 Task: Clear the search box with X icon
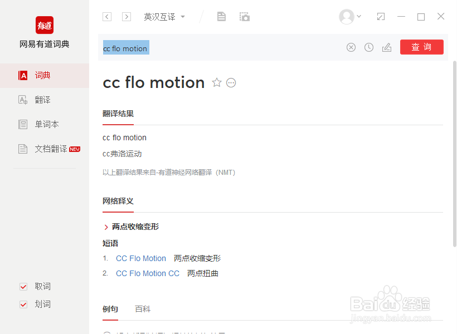pyautogui.click(x=351, y=47)
